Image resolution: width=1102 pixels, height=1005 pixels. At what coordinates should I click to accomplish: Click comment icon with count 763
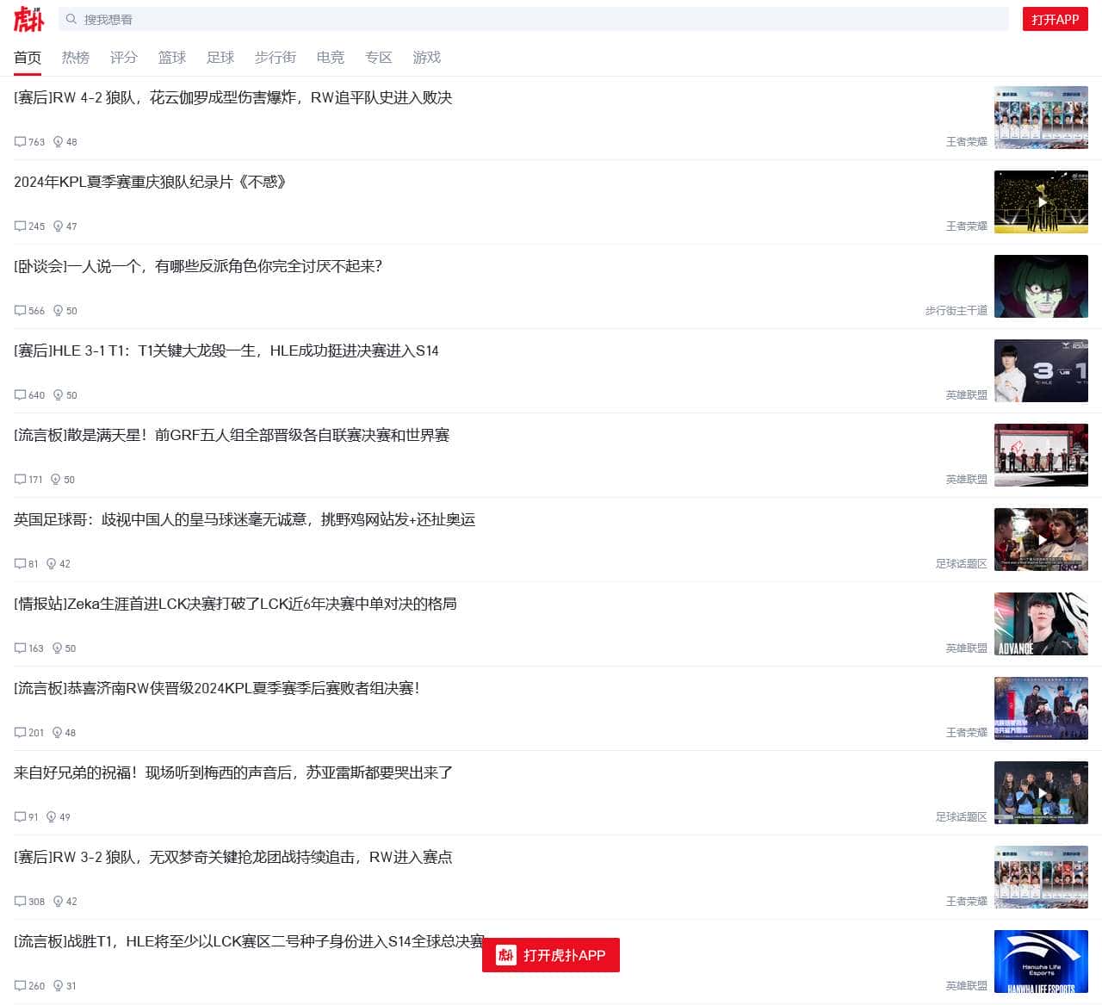click(x=20, y=142)
